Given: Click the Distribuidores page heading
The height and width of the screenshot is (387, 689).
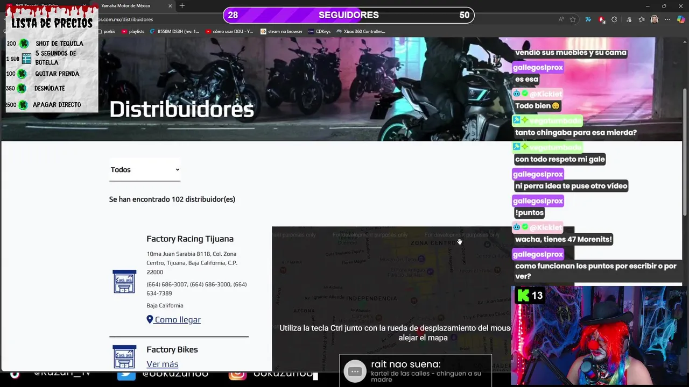Looking at the screenshot, I should click(x=181, y=109).
